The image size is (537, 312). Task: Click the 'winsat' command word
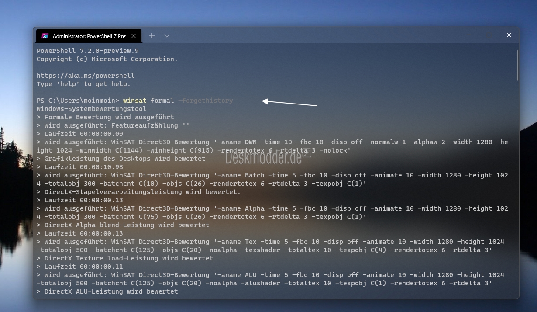click(x=135, y=101)
